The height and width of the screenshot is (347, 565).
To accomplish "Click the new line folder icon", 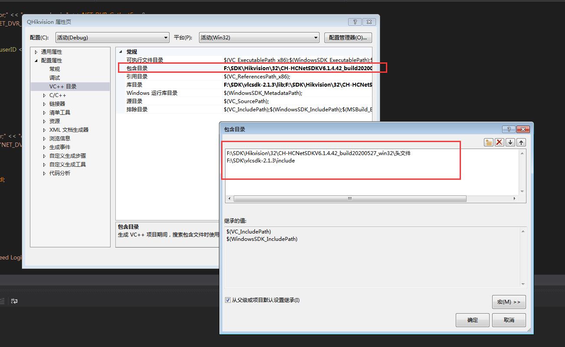I will point(489,142).
